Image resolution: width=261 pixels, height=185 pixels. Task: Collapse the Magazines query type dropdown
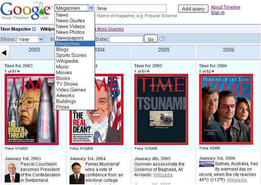coord(91,8)
